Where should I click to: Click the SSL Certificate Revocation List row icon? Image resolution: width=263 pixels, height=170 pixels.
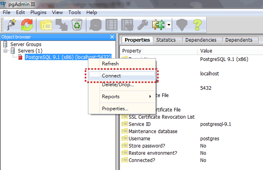tap(125, 117)
